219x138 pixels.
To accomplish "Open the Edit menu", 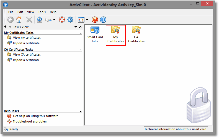I will pos(20,12).
